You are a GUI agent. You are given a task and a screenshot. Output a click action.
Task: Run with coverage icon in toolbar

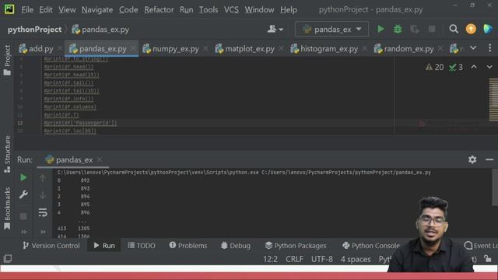(415, 30)
